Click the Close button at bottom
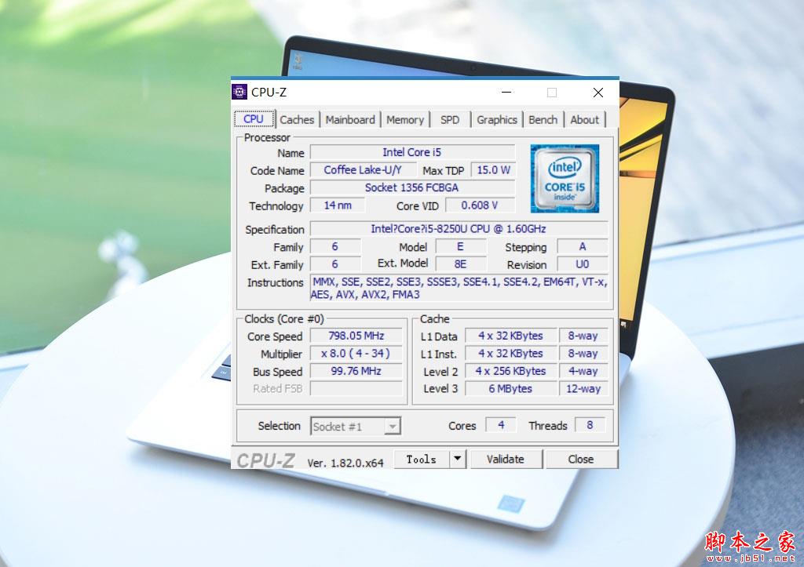Viewport: 804px width, 567px height. point(581,459)
